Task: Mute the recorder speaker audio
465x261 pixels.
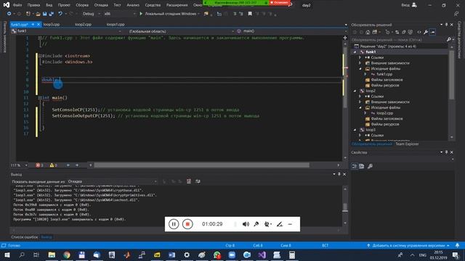Action: [246, 224]
